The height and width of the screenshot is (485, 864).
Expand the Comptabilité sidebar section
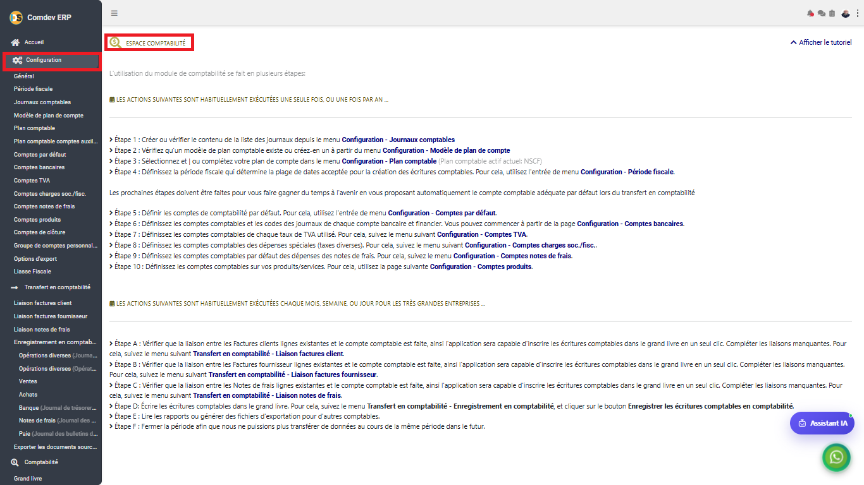click(x=35, y=462)
